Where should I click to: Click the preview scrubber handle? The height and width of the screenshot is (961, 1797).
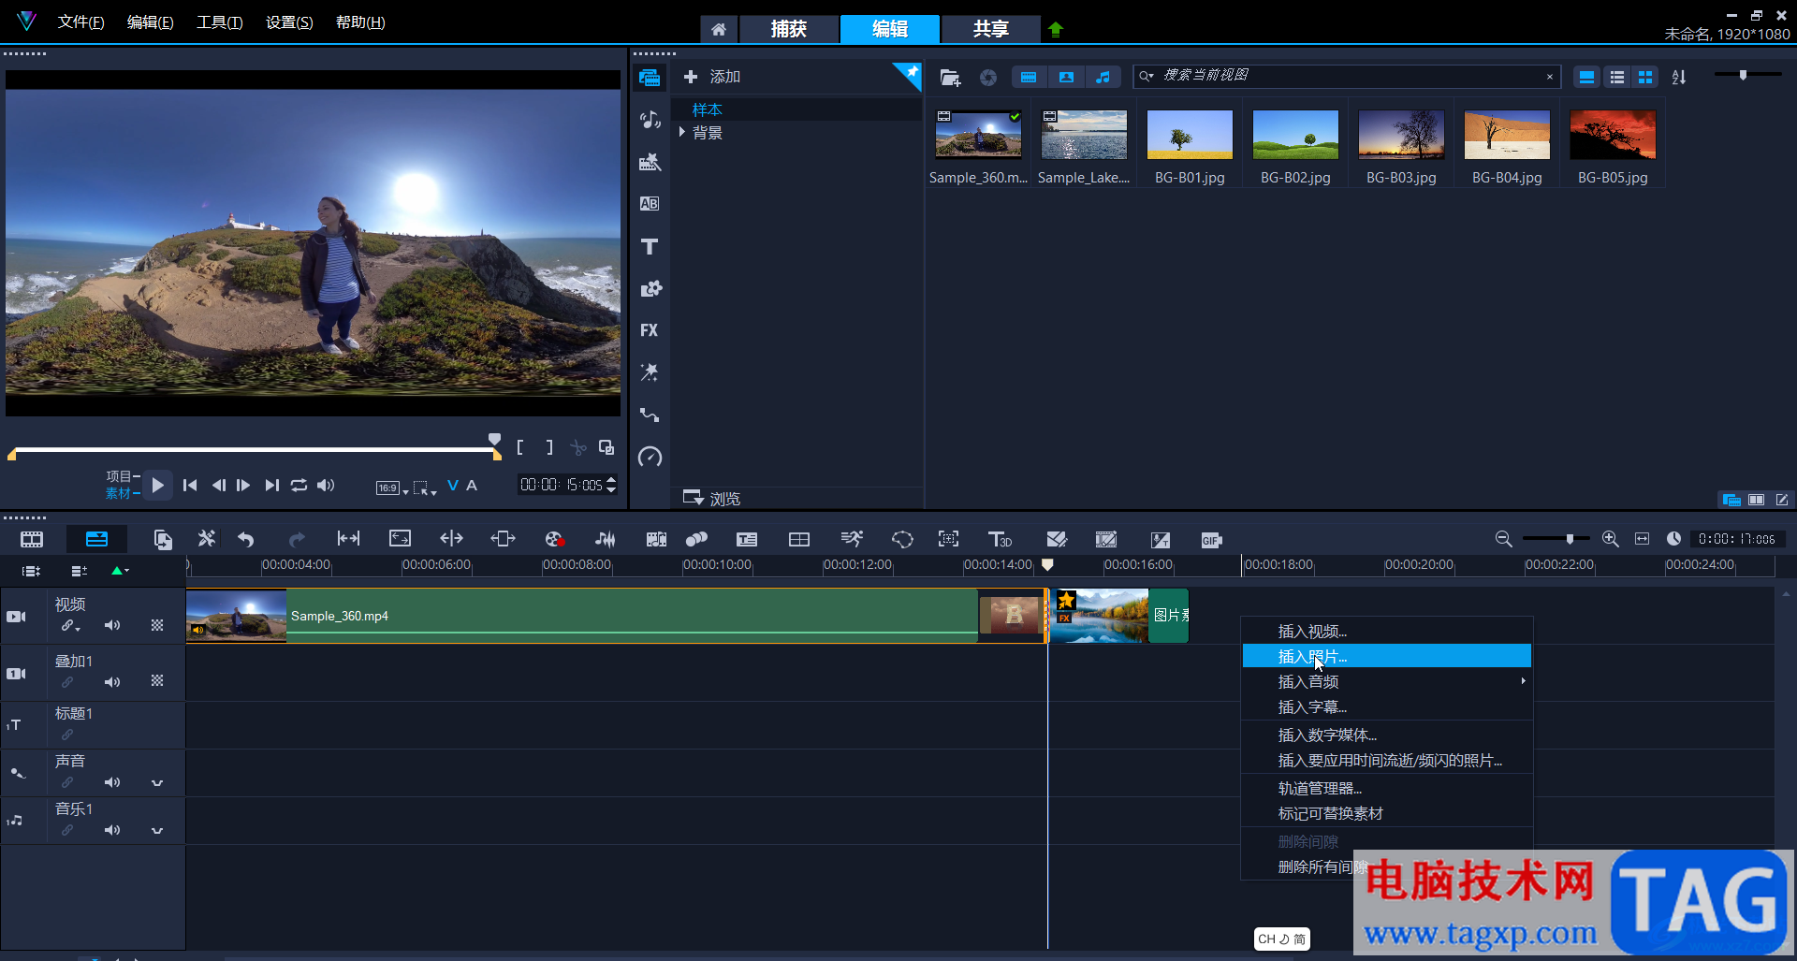point(494,440)
